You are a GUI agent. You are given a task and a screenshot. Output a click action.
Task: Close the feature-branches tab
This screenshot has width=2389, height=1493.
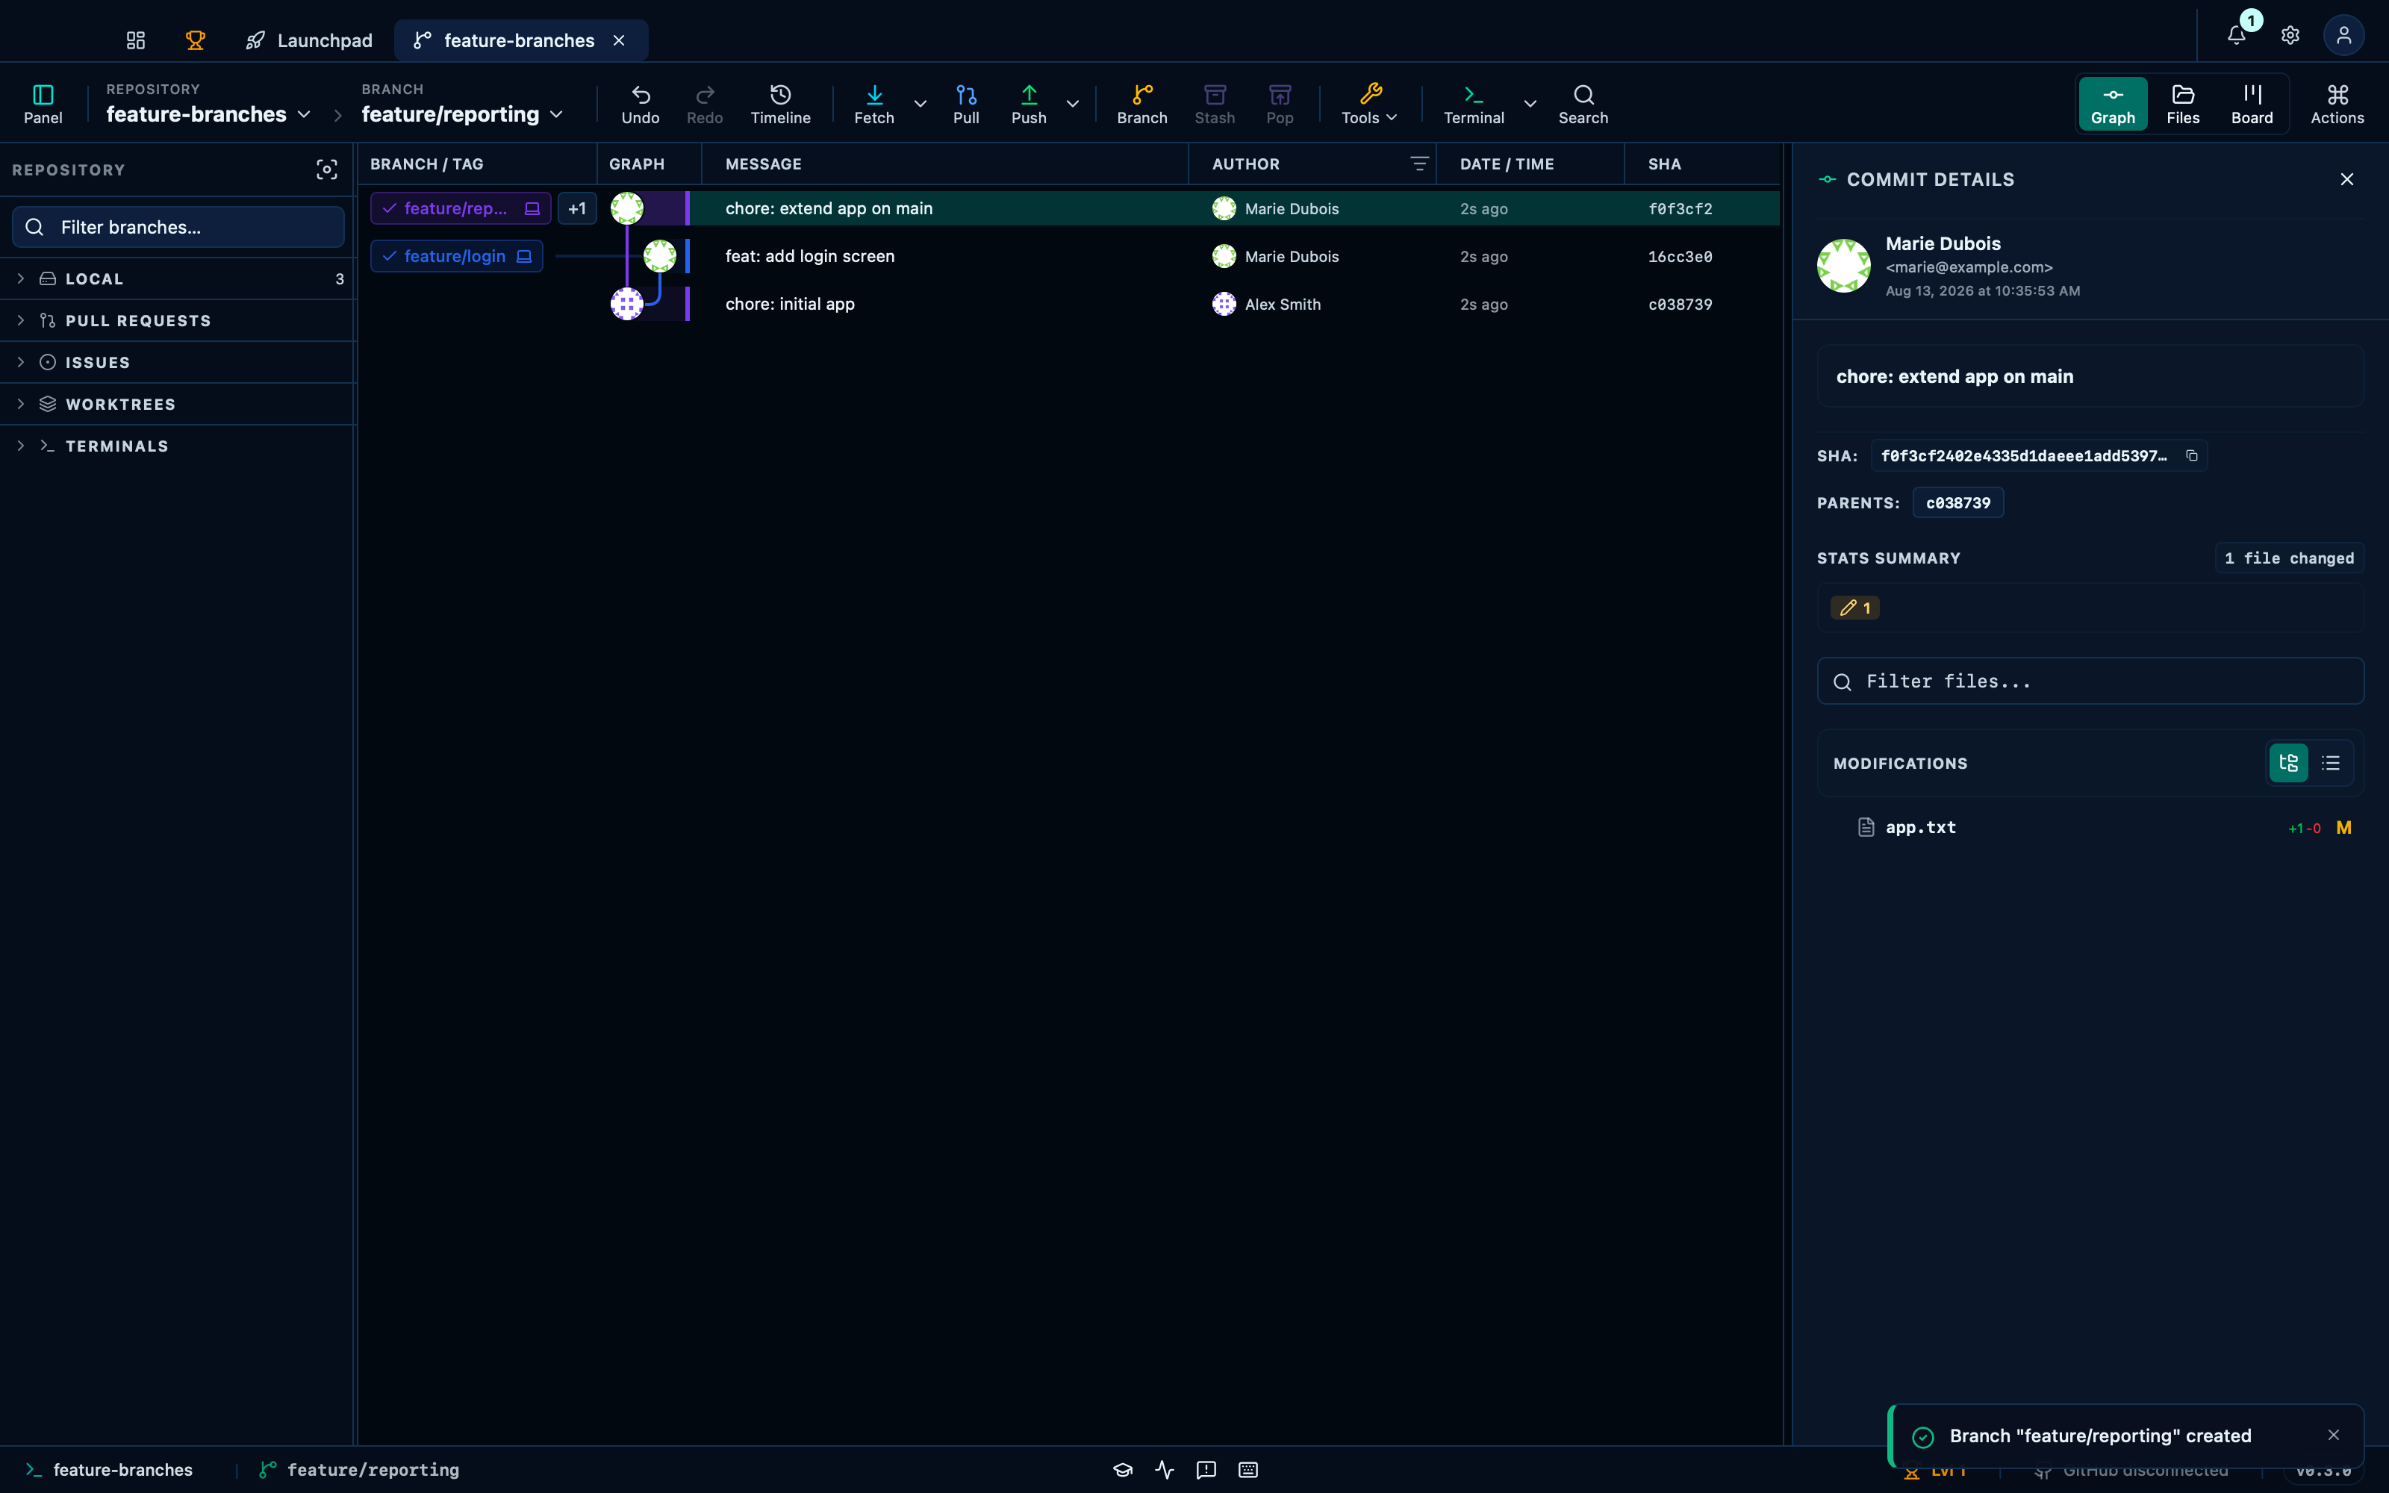pyautogui.click(x=619, y=40)
